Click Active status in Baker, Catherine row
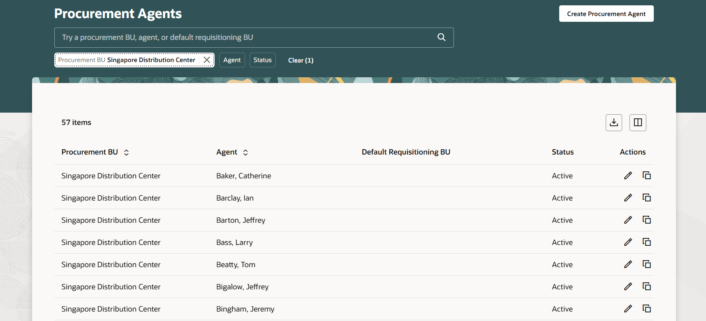Viewport: 706px width, 321px height. 562,176
